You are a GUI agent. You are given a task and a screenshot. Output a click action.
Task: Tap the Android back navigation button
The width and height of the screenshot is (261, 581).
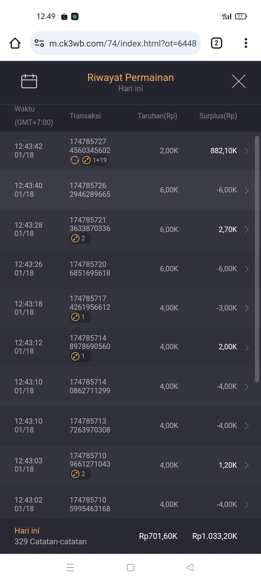(190, 568)
